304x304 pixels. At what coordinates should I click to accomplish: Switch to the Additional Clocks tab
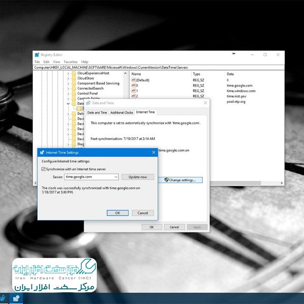click(122, 112)
